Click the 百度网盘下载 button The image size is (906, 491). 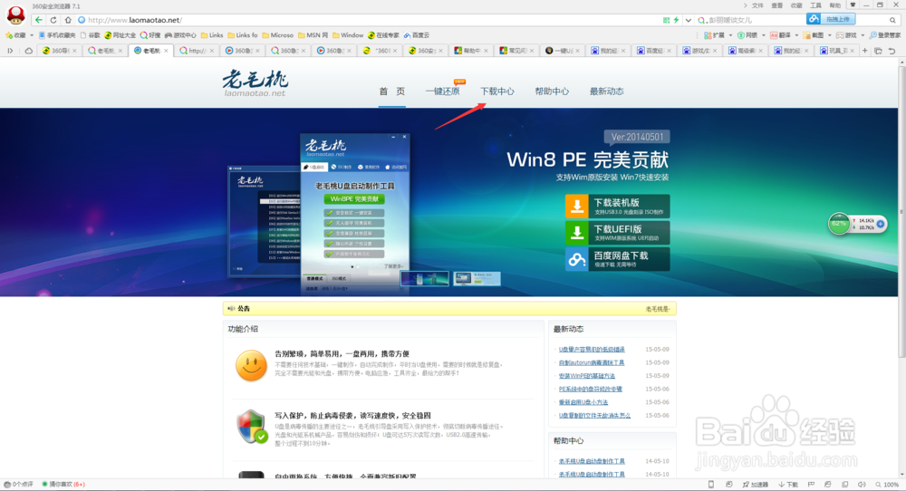click(x=617, y=259)
